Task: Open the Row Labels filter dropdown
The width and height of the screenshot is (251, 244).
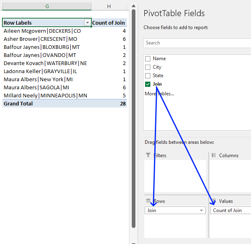Action: [87, 23]
